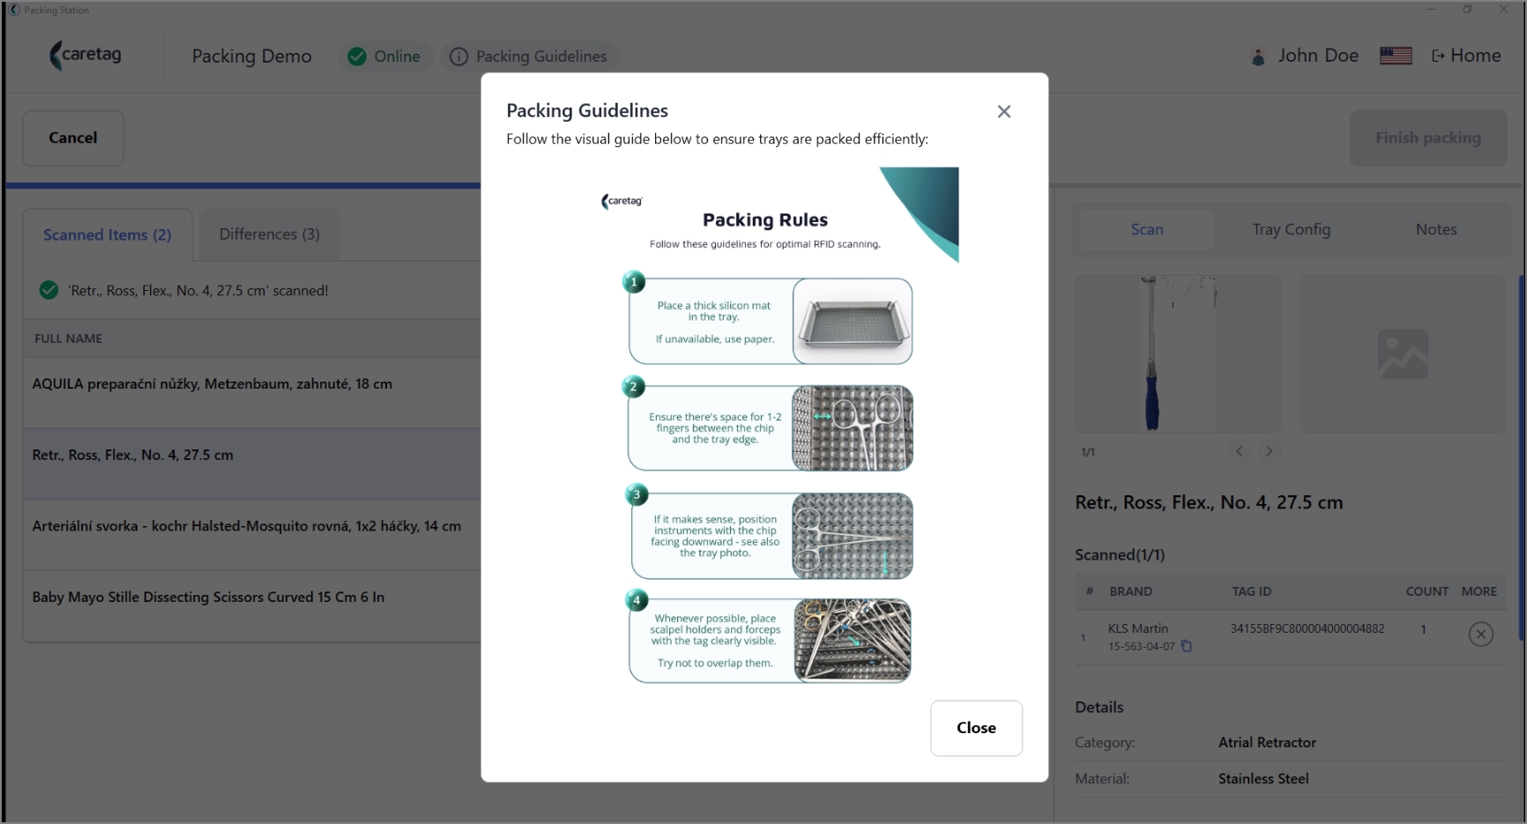Show next instrument image with right chevron
1527x824 pixels.
click(1269, 451)
